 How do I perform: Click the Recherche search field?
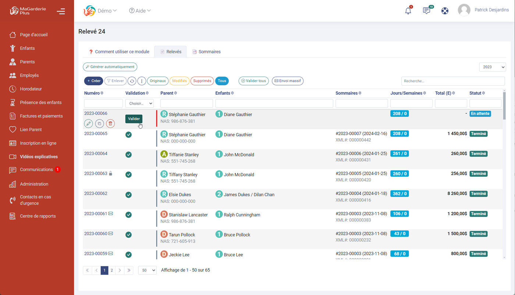point(452,81)
